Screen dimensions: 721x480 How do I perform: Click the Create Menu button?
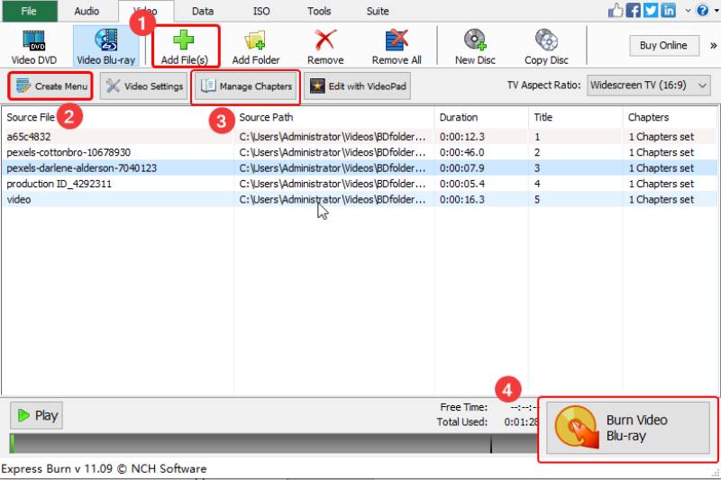[x=50, y=86]
